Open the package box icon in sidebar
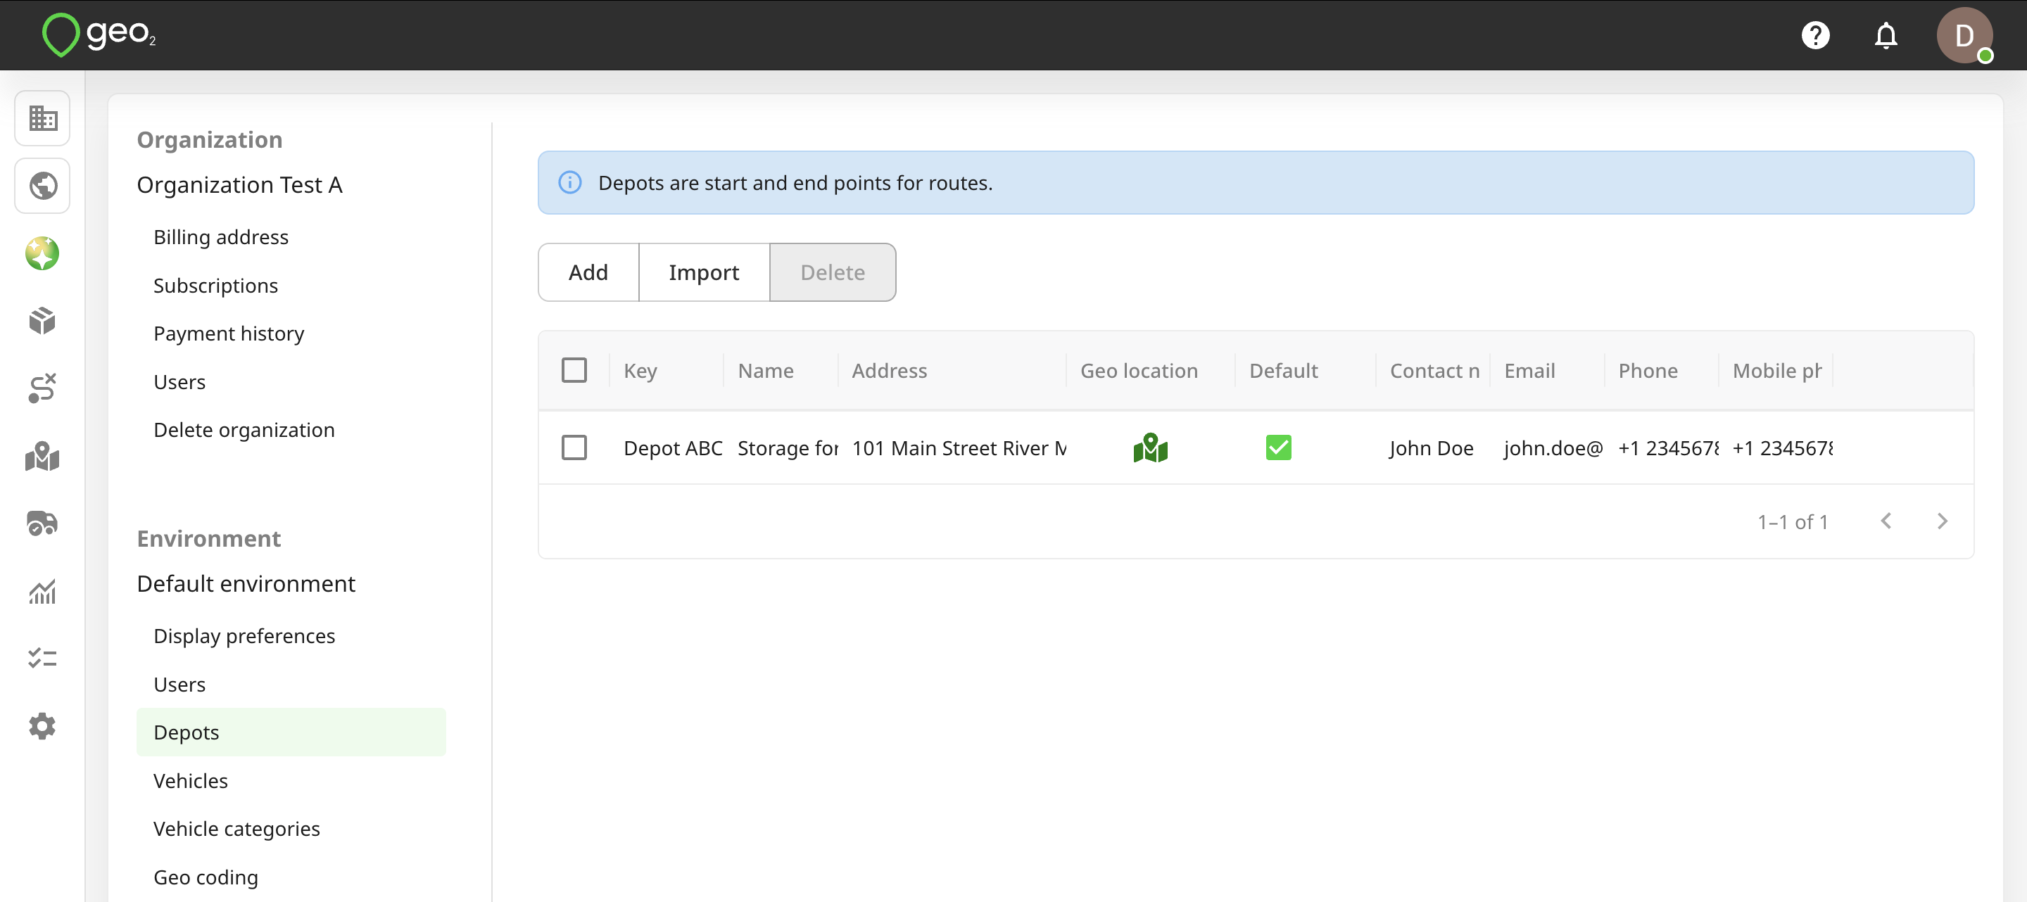The image size is (2027, 902). pyautogui.click(x=42, y=321)
